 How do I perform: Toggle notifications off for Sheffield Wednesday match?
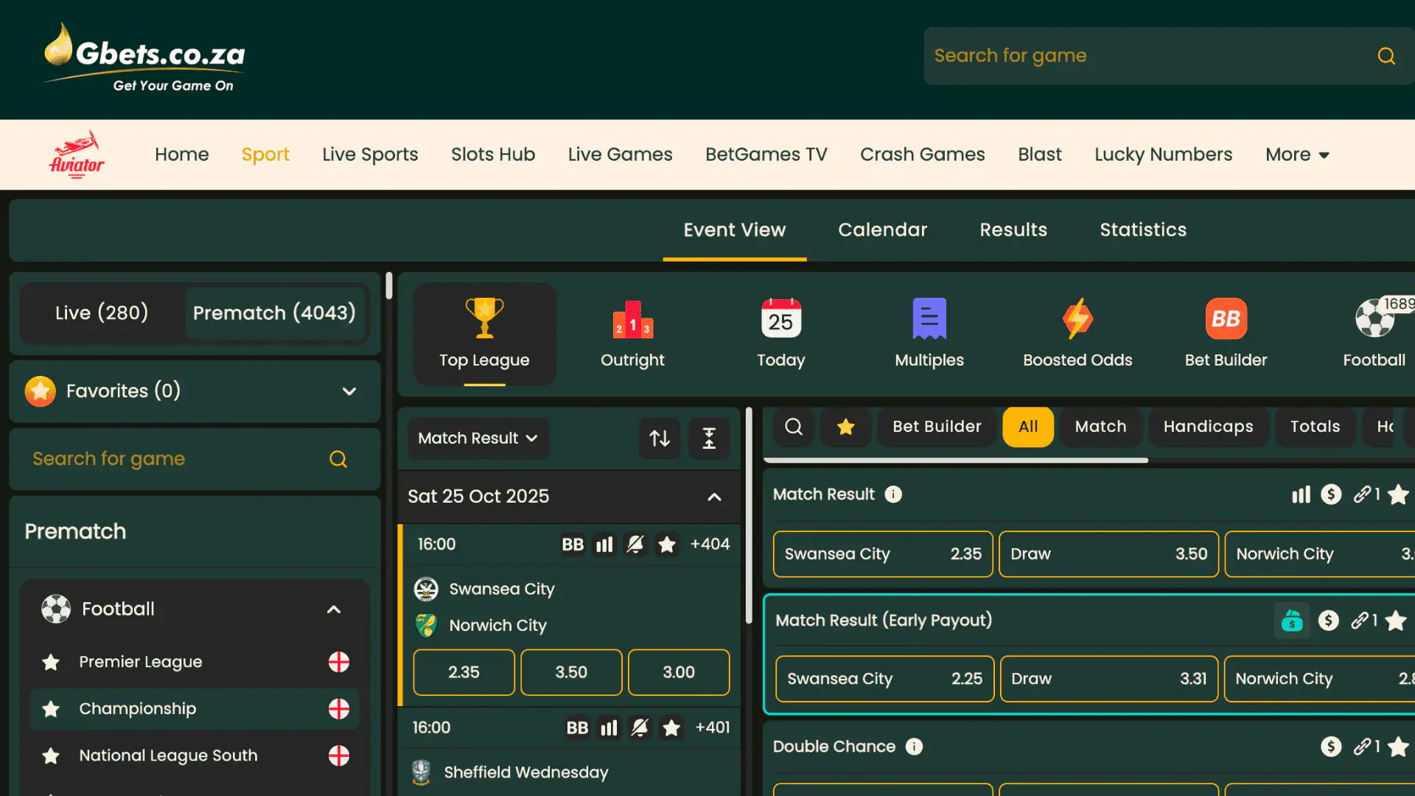coord(640,727)
